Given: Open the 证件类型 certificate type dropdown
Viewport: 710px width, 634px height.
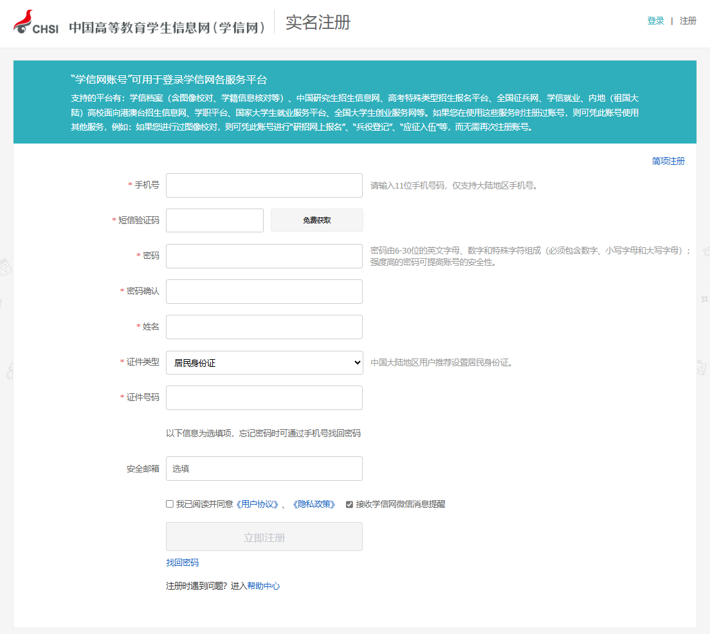Looking at the screenshot, I should 264,362.
